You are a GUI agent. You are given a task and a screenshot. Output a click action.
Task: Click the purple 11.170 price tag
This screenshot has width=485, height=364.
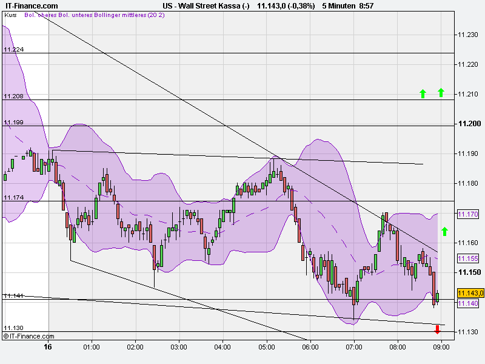467,212
